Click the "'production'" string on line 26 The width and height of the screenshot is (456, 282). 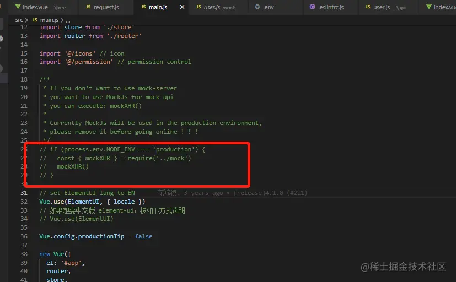(x=174, y=149)
